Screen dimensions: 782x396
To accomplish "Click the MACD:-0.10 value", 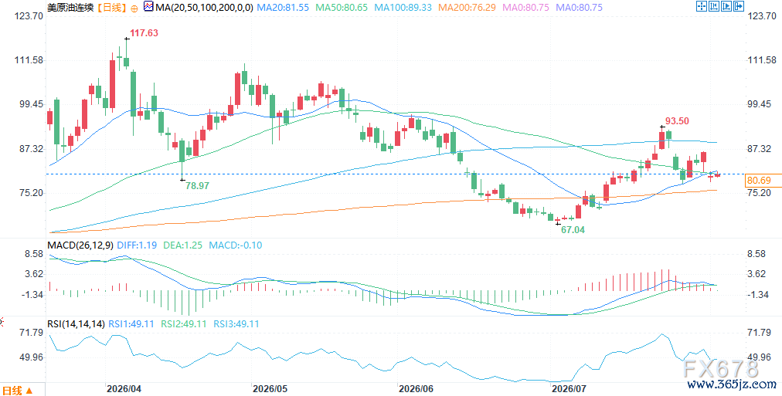I will (x=236, y=245).
